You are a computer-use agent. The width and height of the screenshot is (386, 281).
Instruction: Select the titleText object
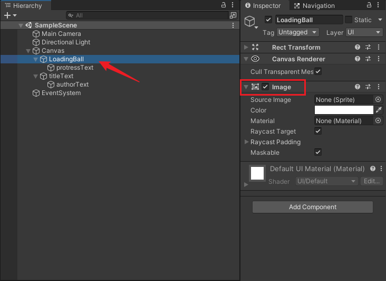(x=61, y=76)
